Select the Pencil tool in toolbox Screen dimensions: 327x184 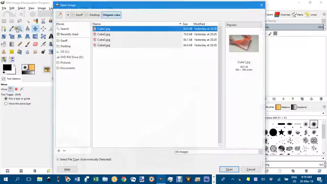click(20, 44)
